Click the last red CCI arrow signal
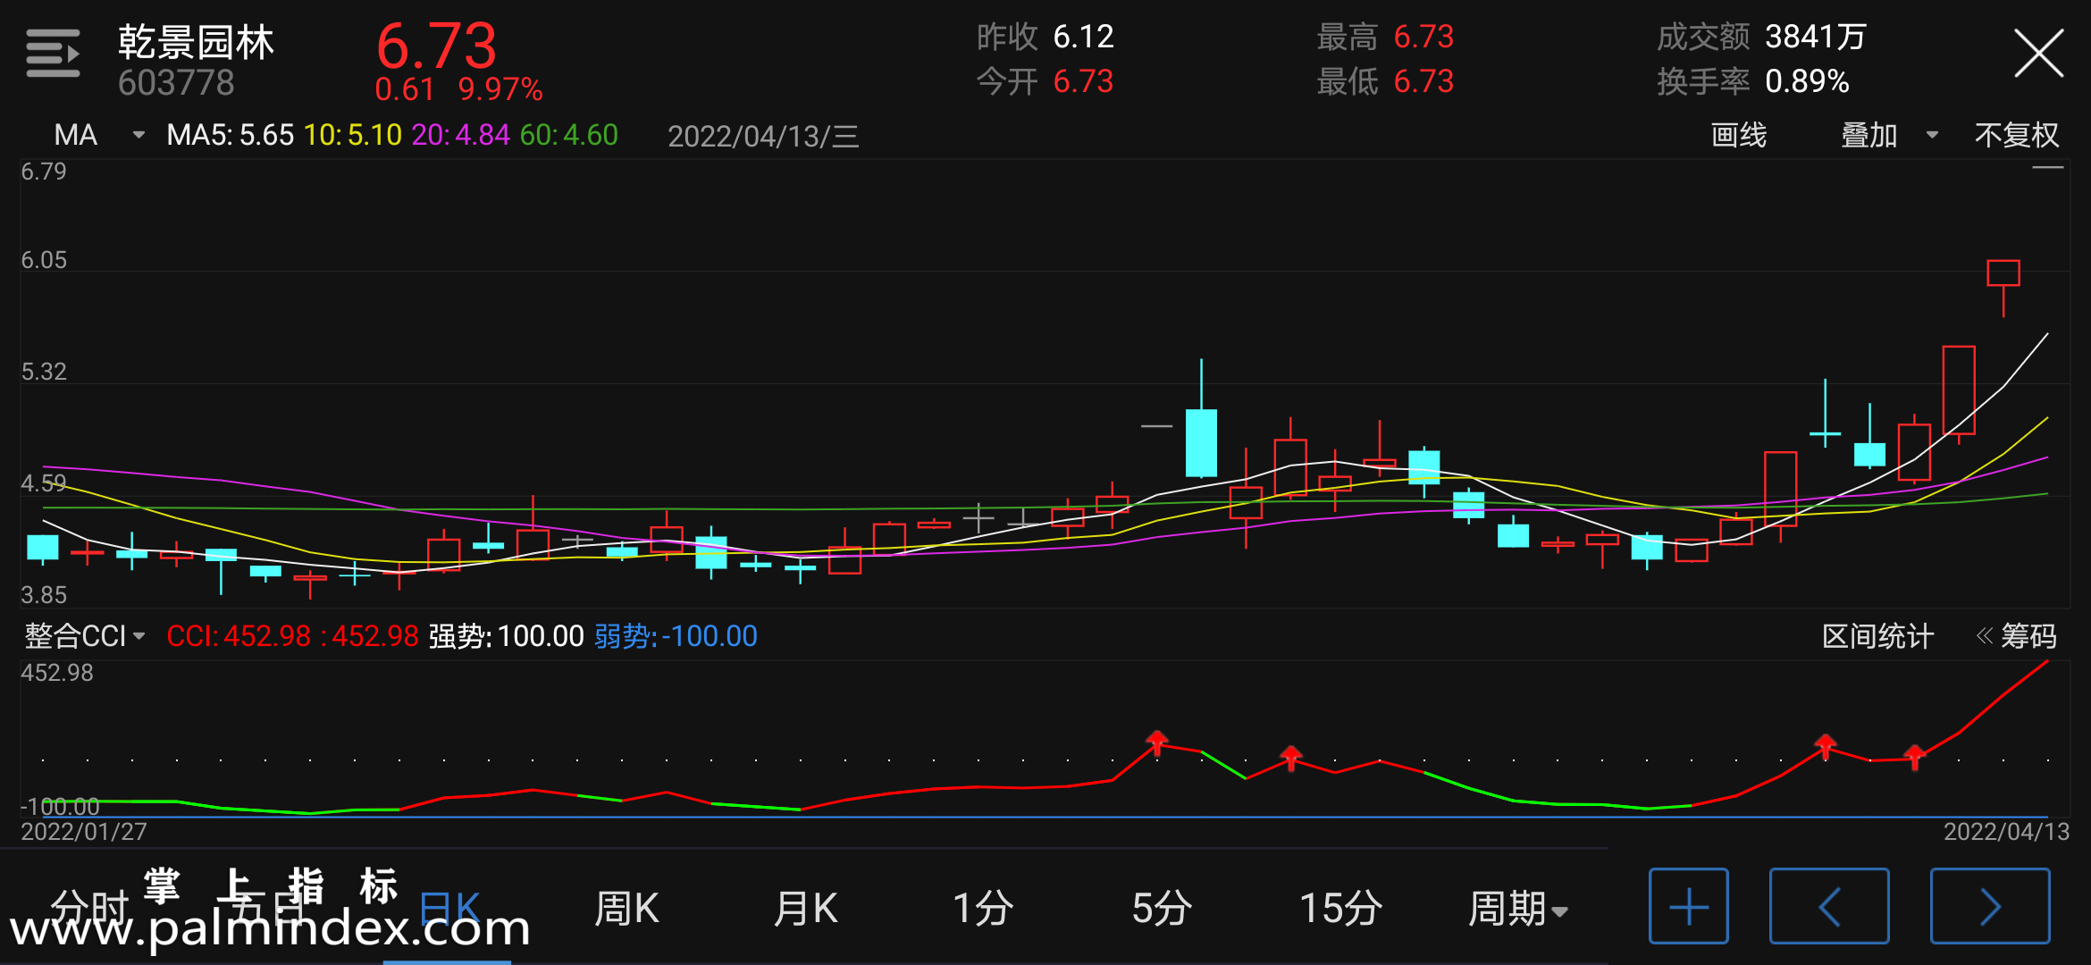The image size is (2091, 965). (x=1914, y=757)
